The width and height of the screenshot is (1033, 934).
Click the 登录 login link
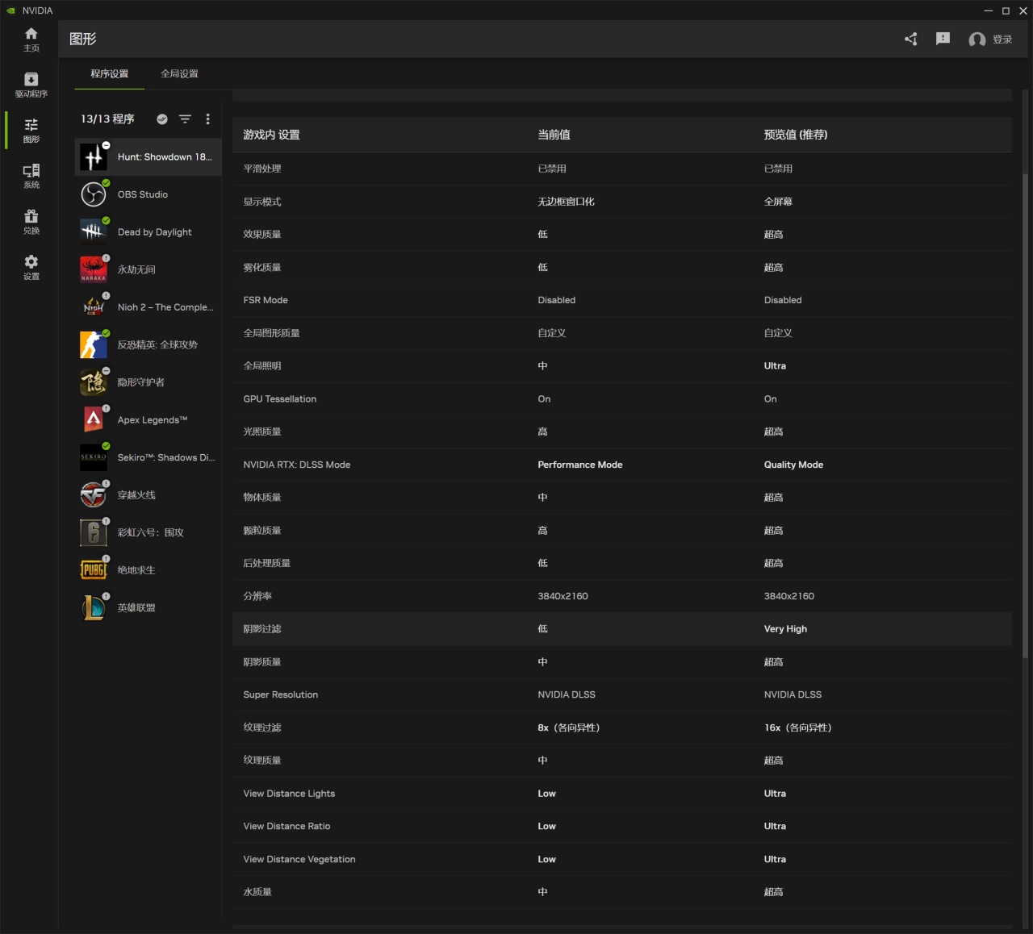[x=1002, y=40]
